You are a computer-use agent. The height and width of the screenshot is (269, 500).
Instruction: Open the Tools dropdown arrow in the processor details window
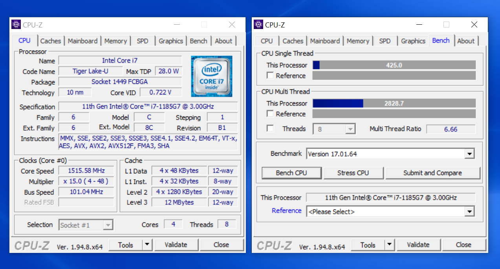(147, 245)
